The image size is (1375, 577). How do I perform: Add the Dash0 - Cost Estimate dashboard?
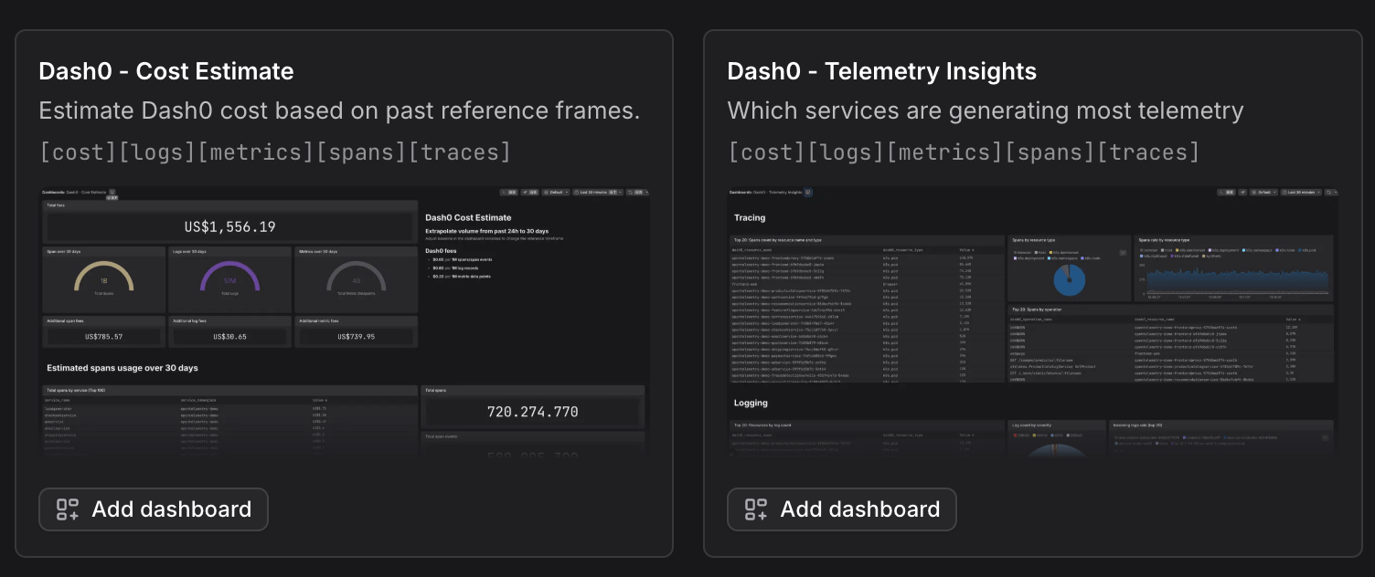point(154,509)
